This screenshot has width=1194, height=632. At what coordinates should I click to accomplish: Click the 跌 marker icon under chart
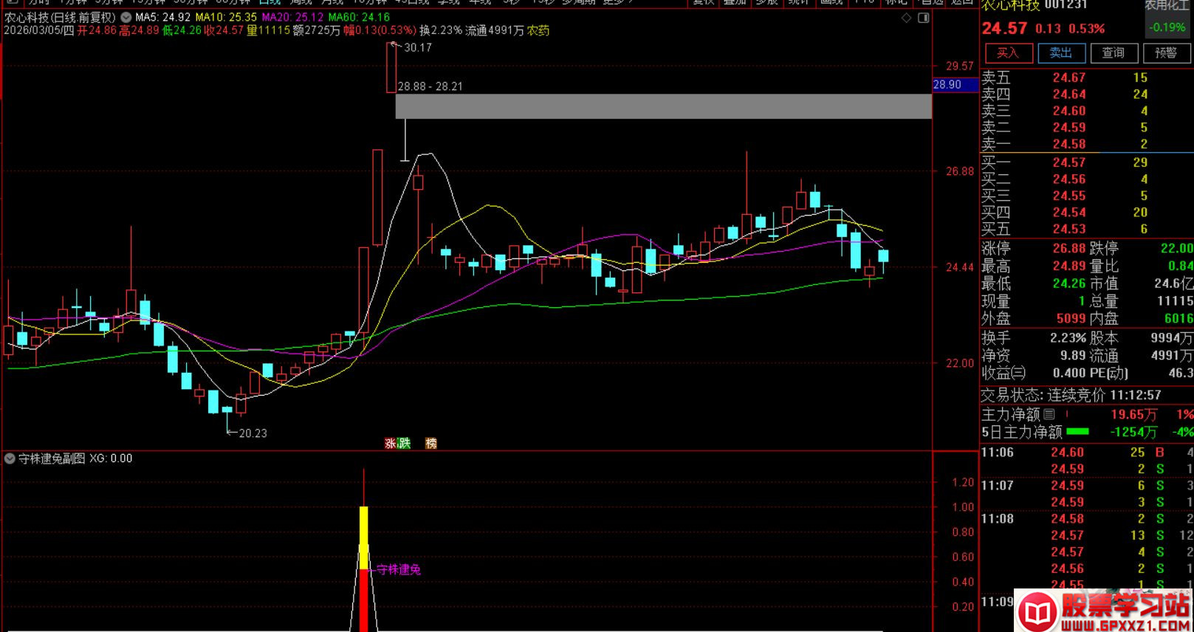pos(404,443)
